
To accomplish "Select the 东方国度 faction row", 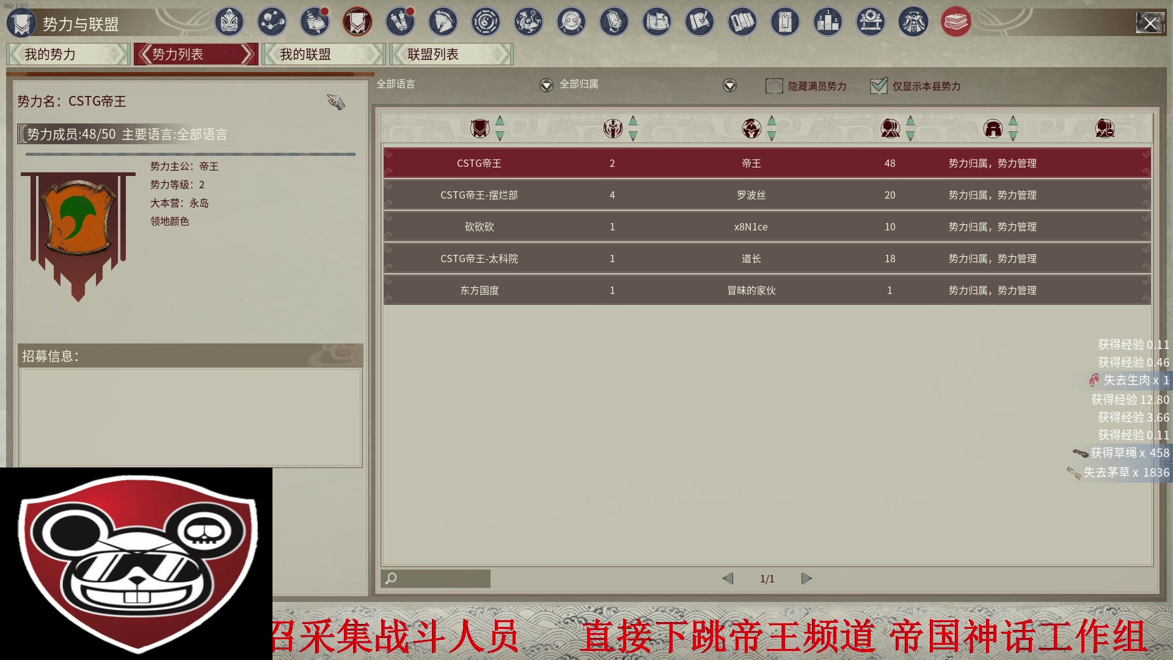I will [767, 290].
